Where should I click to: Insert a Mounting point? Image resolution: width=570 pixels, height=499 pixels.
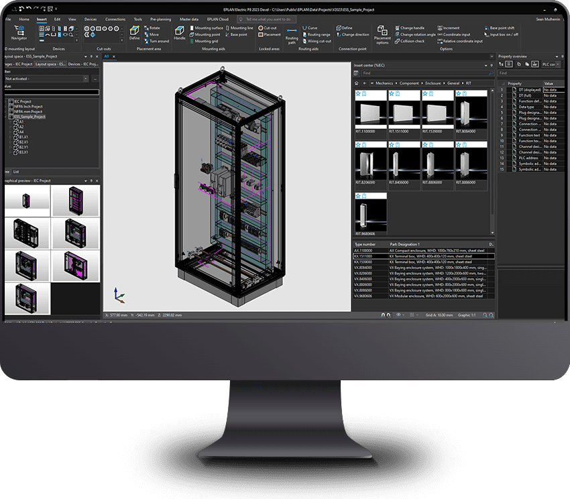pyautogui.click(x=205, y=35)
